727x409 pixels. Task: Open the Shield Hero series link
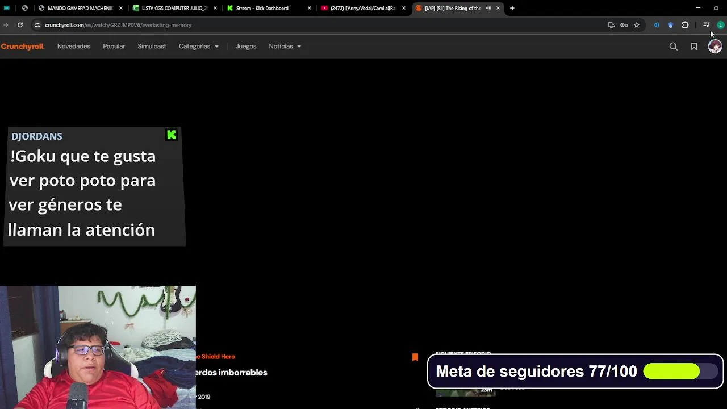216,357
